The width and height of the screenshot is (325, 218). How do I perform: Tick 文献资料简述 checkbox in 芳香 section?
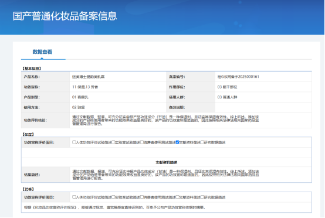(x=177, y=197)
